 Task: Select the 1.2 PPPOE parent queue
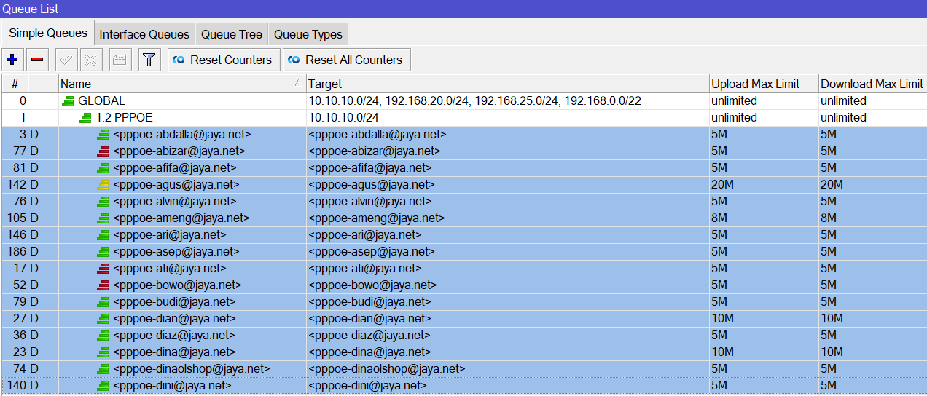[463, 118]
